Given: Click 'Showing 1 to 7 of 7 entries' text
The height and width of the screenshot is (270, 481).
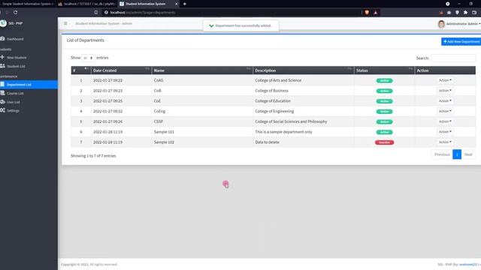Looking at the screenshot, I should [x=93, y=156].
